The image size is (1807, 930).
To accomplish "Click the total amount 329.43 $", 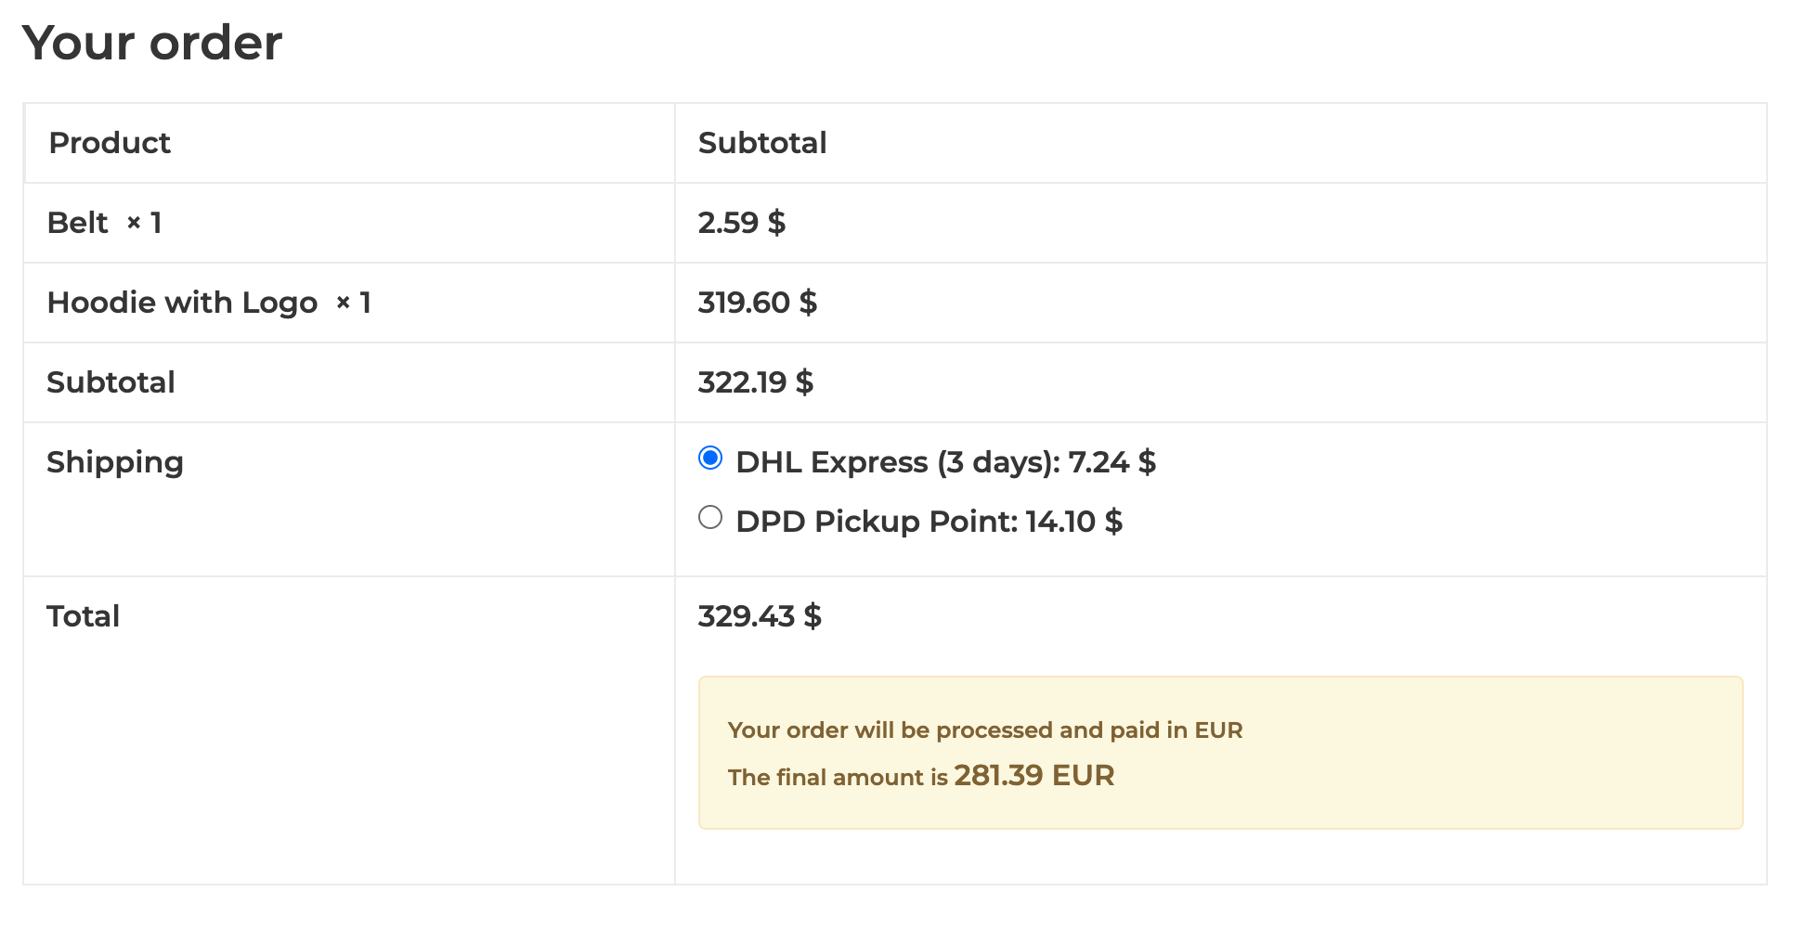I will pos(759,616).
